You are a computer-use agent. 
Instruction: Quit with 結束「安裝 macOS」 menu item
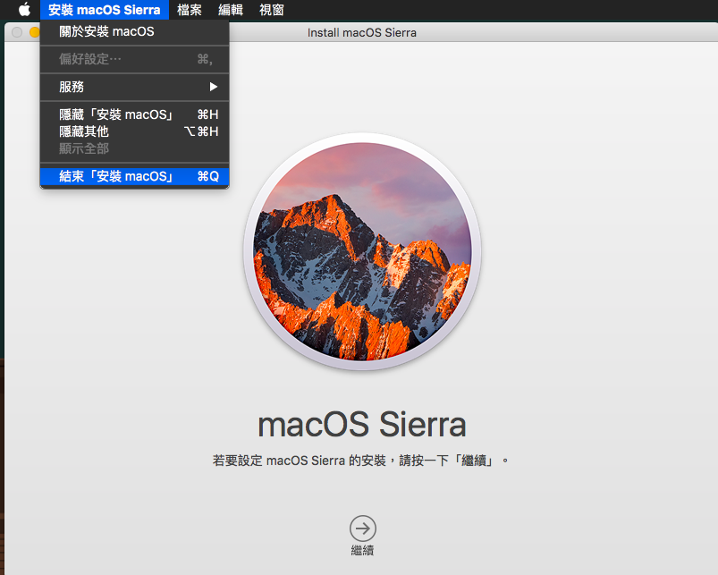(x=135, y=176)
